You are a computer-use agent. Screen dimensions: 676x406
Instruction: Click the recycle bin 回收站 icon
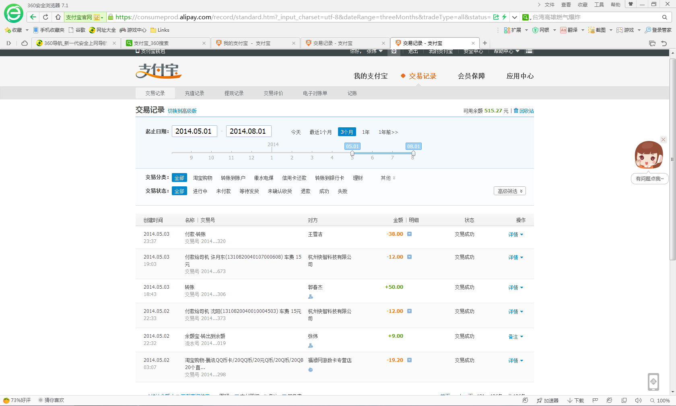516,110
